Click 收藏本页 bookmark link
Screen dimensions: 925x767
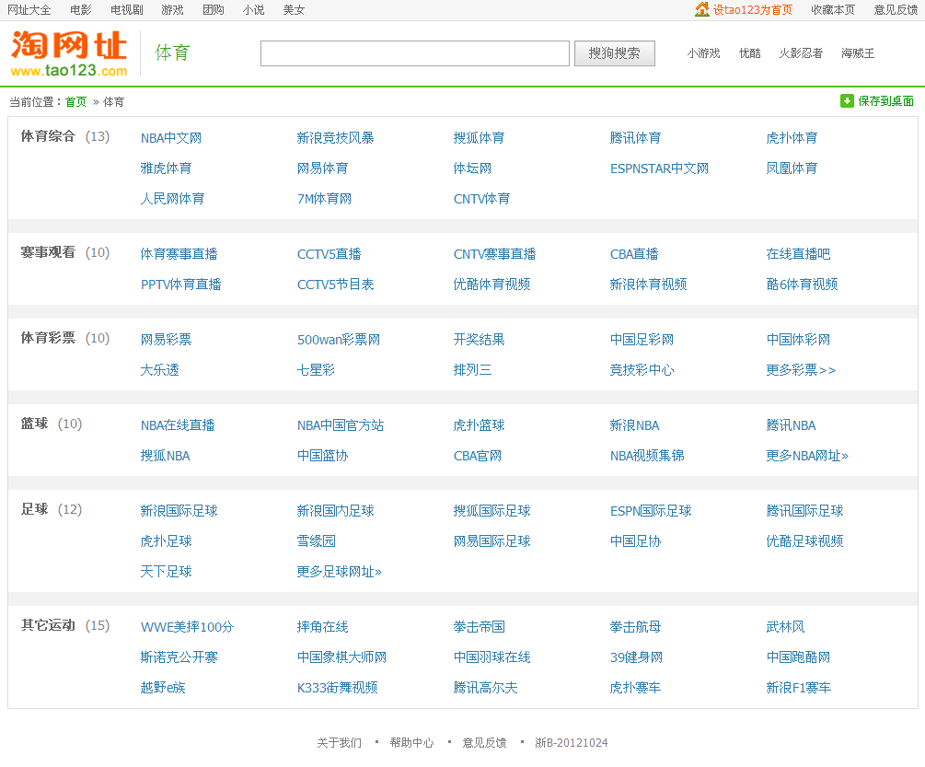832,10
